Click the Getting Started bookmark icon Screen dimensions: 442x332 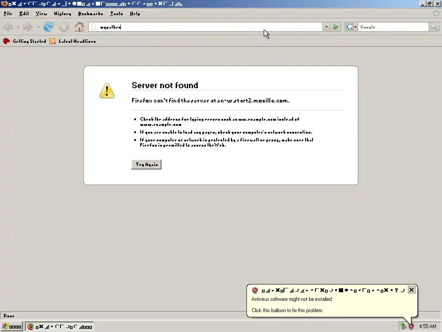click(6, 41)
